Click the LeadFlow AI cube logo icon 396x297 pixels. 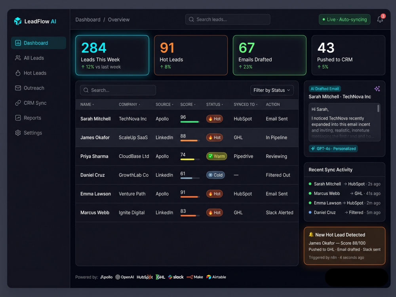pos(18,21)
